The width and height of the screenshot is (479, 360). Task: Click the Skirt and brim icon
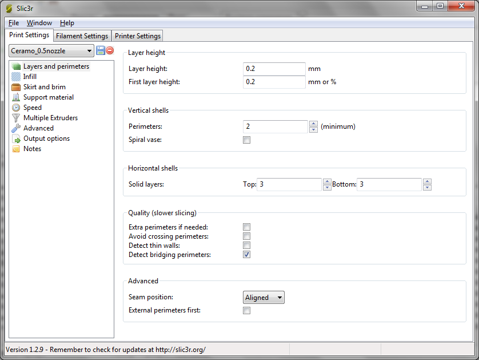[x=16, y=87]
